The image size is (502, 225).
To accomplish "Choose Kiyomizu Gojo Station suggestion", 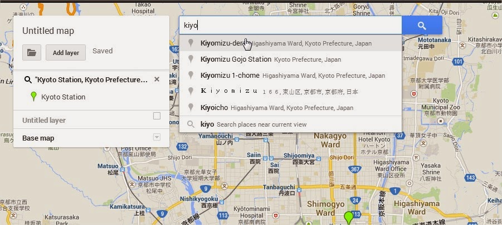I will pyautogui.click(x=290, y=59).
